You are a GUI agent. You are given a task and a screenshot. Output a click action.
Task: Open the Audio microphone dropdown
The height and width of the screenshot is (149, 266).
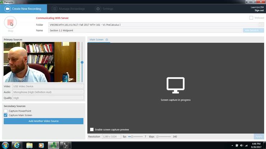click(48, 92)
